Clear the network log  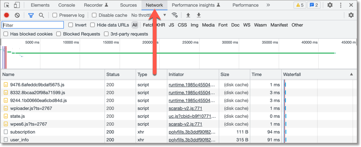(x=17, y=15)
